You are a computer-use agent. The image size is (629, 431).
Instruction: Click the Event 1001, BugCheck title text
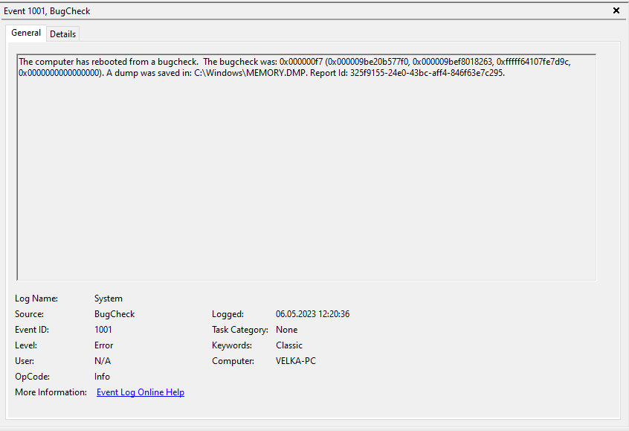[x=47, y=11]
